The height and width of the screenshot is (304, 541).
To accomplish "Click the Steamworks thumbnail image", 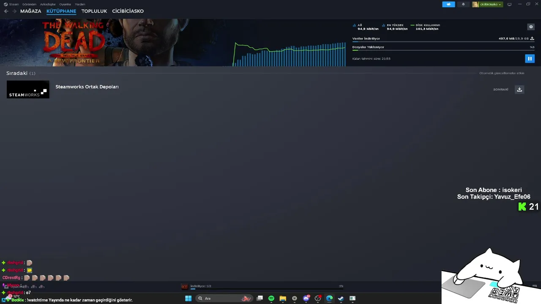I will (x=28, y=90).
